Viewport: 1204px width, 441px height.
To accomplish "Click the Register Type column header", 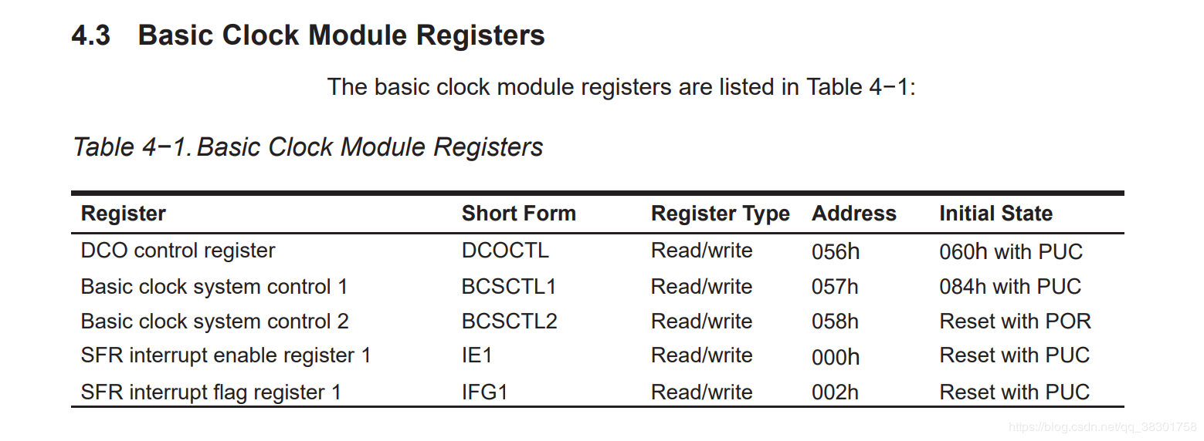I will (x=720, y=214).
